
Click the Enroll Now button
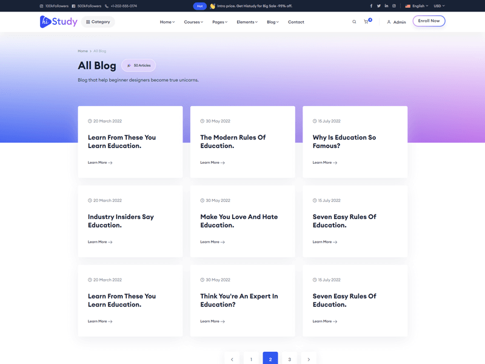[x=429, y=21]
